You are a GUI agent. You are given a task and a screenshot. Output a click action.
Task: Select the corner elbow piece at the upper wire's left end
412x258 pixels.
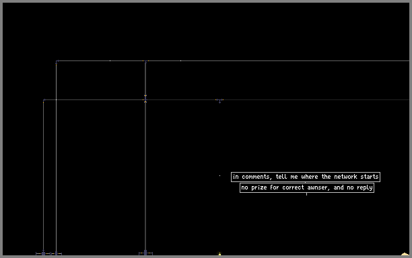pyautogui.click(x=57, y=62)
